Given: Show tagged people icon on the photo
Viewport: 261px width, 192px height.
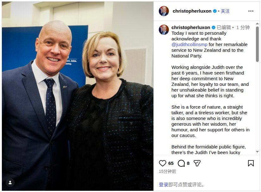Looking at the screenshot, I should (x=10, y=183).
